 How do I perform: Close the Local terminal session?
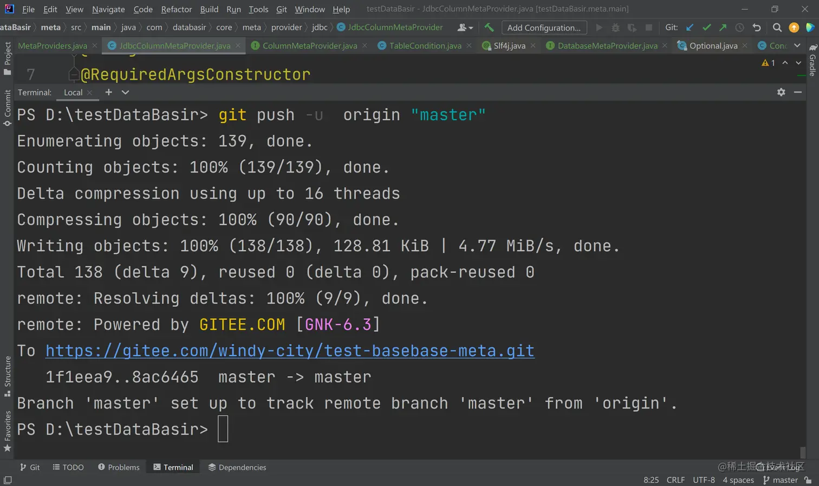(89, 93)
